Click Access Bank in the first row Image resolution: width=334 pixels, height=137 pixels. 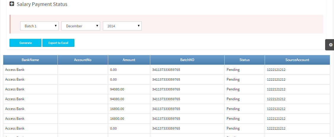tap(15, 70)
